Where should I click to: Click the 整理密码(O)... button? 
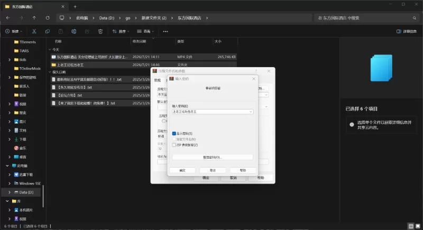[213, 157]
